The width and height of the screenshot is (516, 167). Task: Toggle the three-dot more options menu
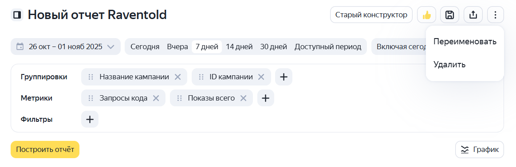496,15
